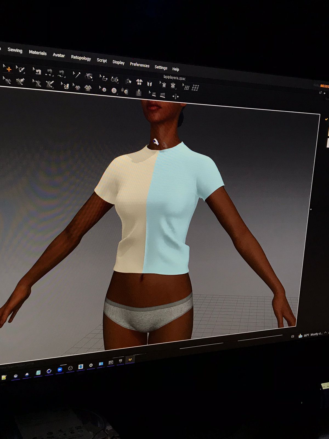This screenshot has width=329, height=439.
Task: Open Zoom from the Windows taskbar
Action: (x=59, y=370)
